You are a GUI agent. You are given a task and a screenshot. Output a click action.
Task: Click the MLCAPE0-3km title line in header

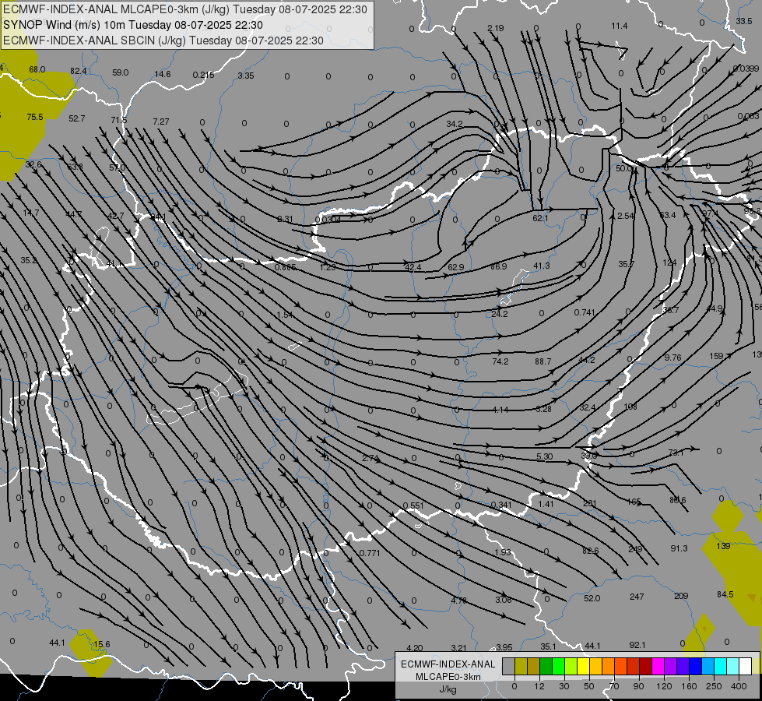pos(185,9)
